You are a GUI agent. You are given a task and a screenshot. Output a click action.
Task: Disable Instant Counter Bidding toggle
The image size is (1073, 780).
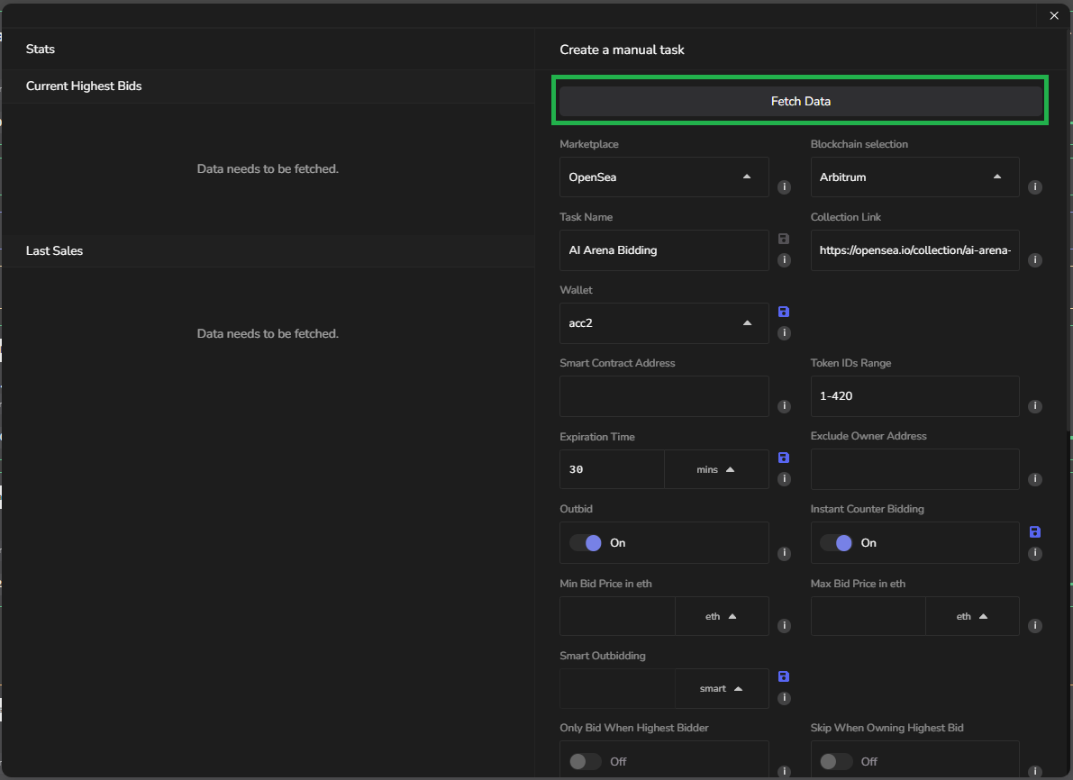836,543
